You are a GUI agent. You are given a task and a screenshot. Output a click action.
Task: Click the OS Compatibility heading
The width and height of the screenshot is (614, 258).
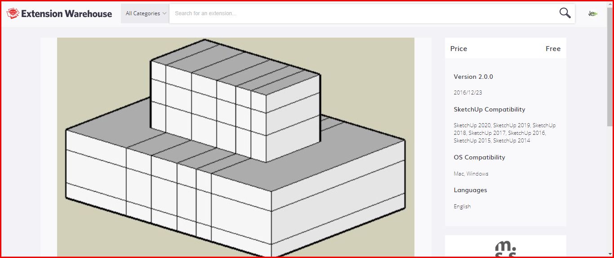(x=479, y=157)
